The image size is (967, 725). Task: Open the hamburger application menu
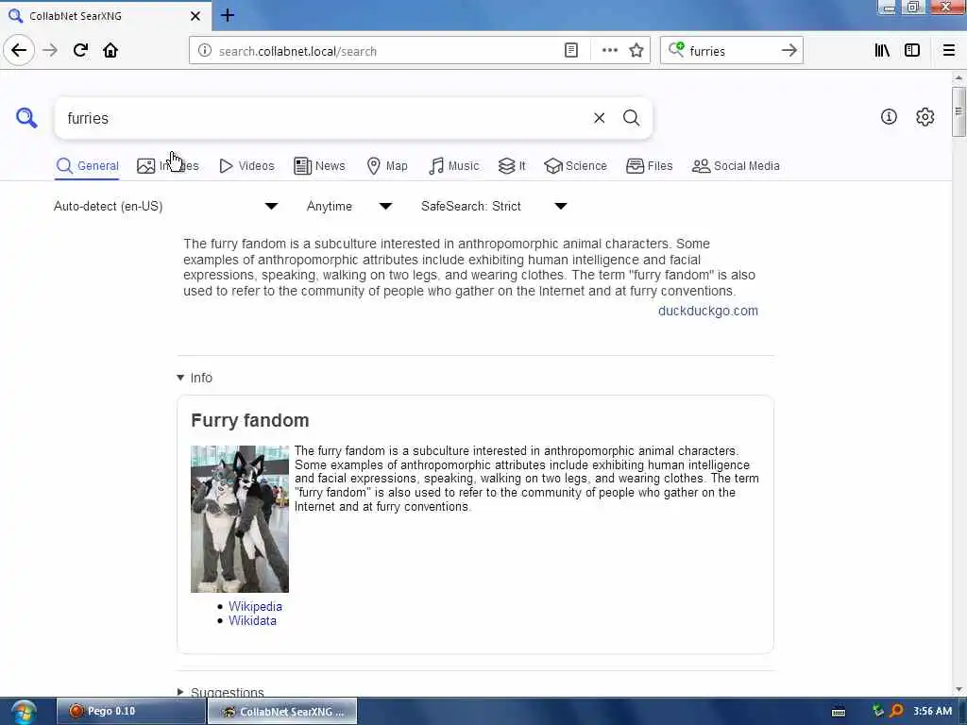click(949, 51)
